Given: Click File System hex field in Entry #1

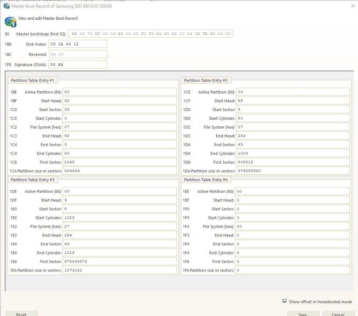Looking at the screenshot, I should click(x=119, y=127).
